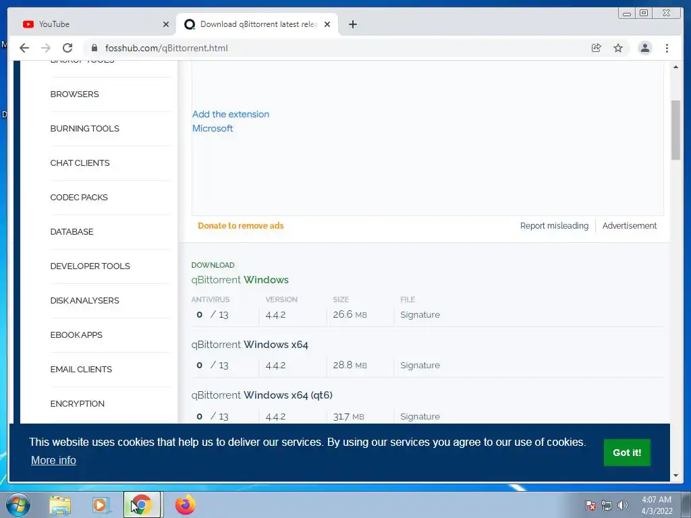The width and height of the screenshot is (691, 518).
Task: Click Donate to remove ads
Action: click(x=241, y=225)
